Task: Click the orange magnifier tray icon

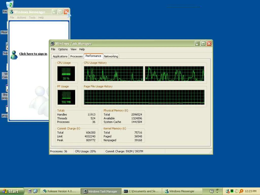Action: click(241, 191)
